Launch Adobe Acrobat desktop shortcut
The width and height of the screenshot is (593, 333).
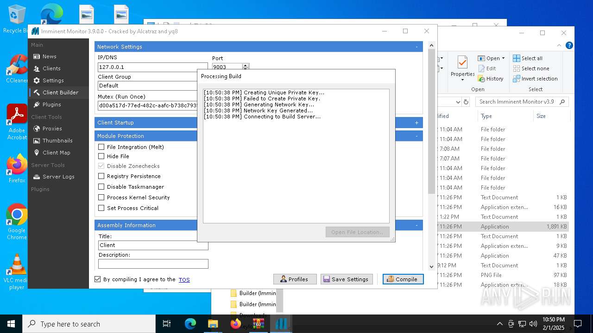coord(17,122)
